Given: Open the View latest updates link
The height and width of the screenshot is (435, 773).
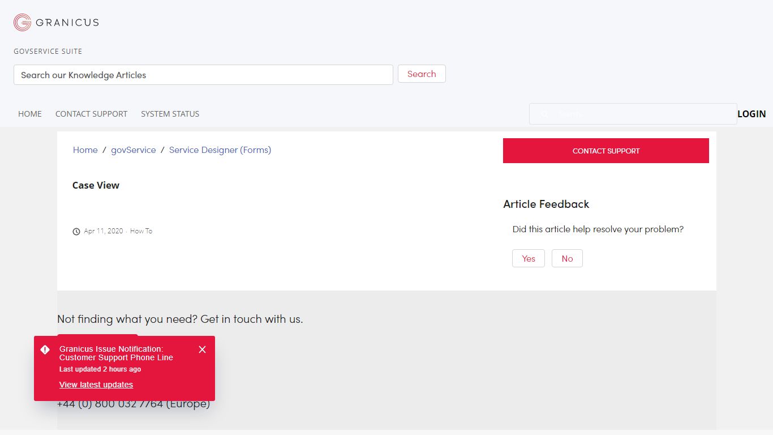Looking at the screenshot, I should [96, 385].
